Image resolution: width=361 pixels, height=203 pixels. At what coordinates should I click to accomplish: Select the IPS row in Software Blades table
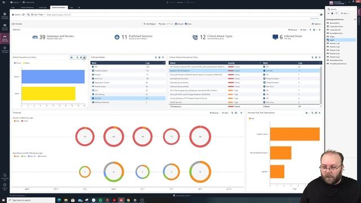(128, 67)
